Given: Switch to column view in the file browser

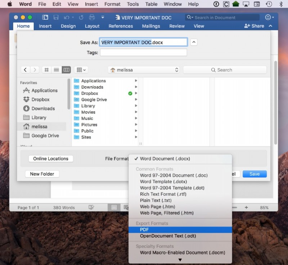Looking at the screenshot, I should (66, 70).
